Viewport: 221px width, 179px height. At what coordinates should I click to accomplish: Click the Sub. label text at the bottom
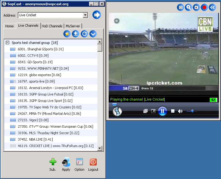53,169
